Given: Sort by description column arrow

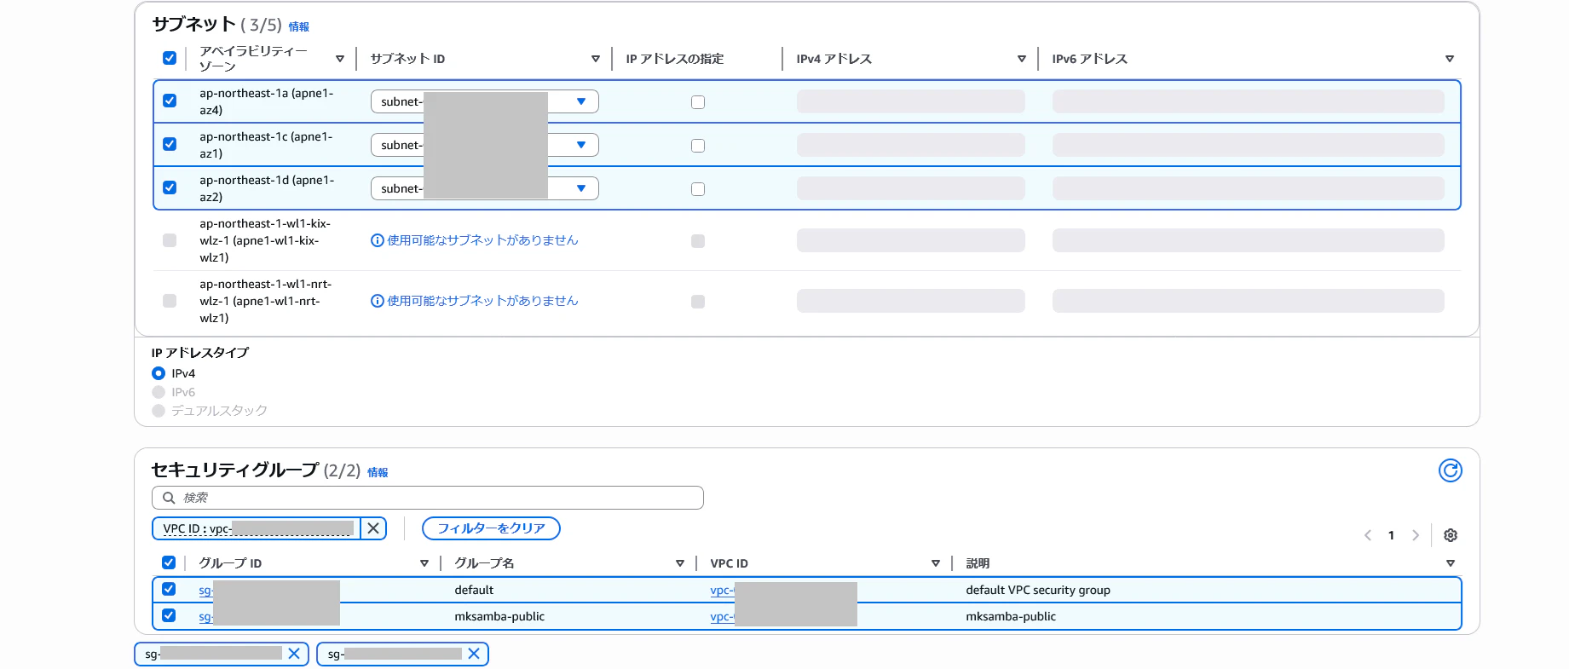Looking at the screenshot, I should click(x=1451, y=563).
